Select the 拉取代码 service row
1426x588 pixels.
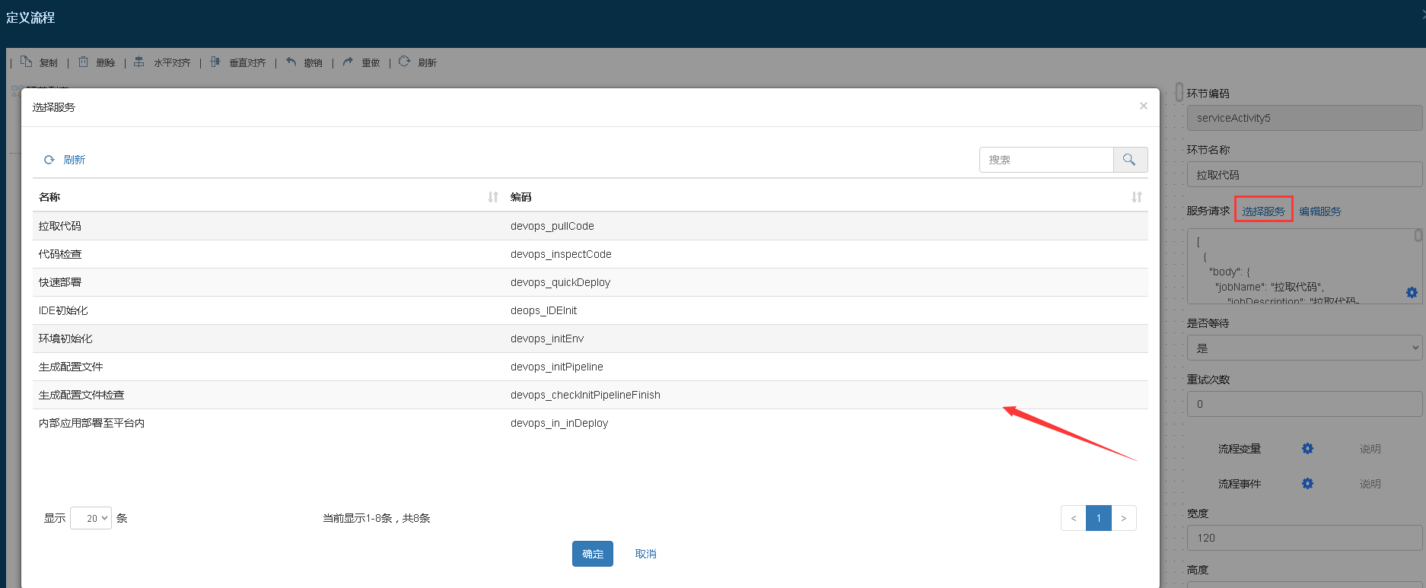pos(590,226)
